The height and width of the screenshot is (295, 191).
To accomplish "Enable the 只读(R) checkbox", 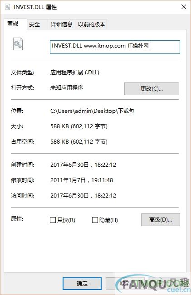I will click(x=53, y=220).
